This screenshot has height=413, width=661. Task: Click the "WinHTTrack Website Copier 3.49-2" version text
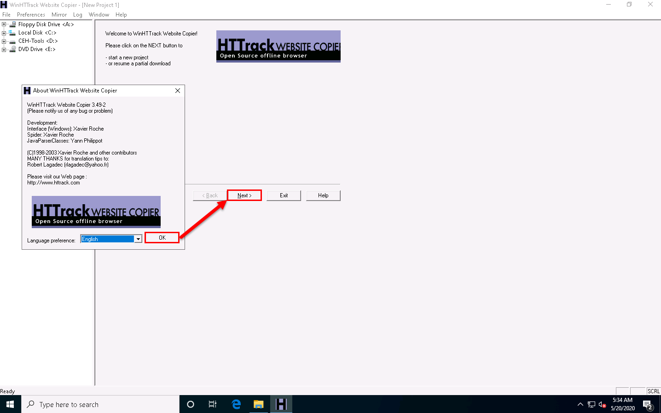[x=66, y=105]
